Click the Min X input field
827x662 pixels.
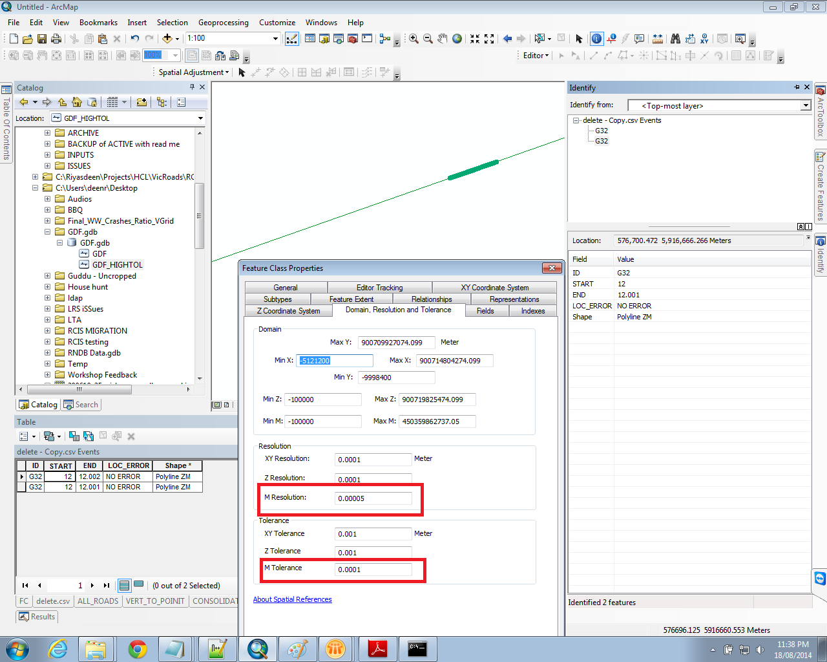click(335, 361)
